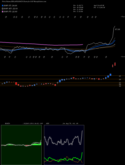Click the 'MACD:' indicator heading
This screenshot has width=125, height=165.
(7, 123)
